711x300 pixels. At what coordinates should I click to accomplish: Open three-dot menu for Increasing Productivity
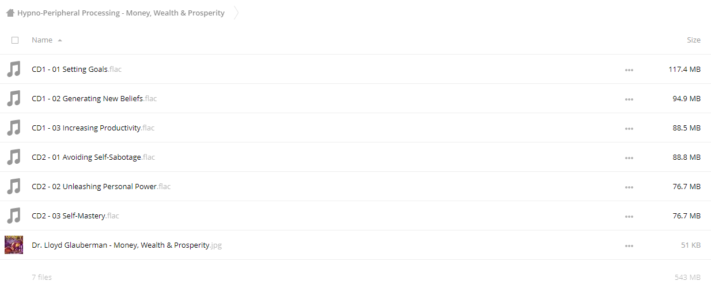click(629, 128)
